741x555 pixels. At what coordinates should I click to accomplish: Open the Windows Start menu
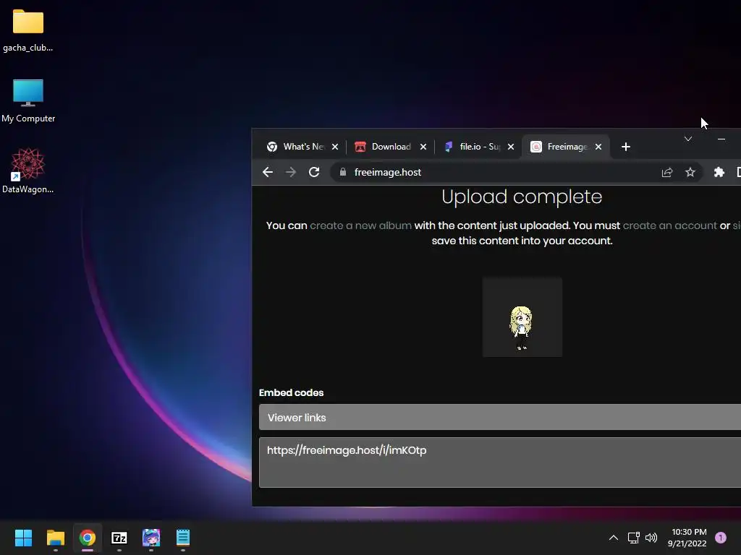23,538
